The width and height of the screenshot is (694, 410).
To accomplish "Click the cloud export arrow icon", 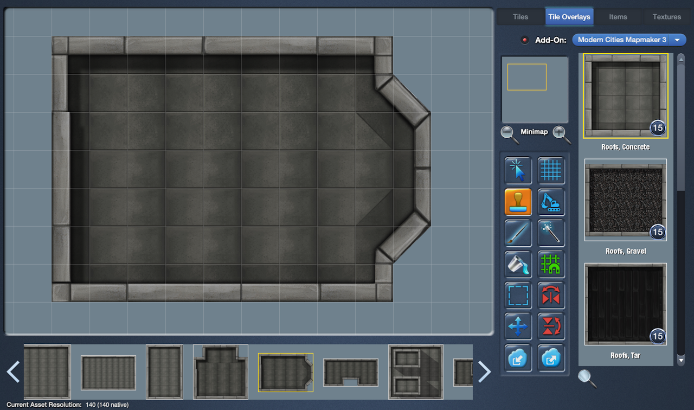I will coord(551,357).
